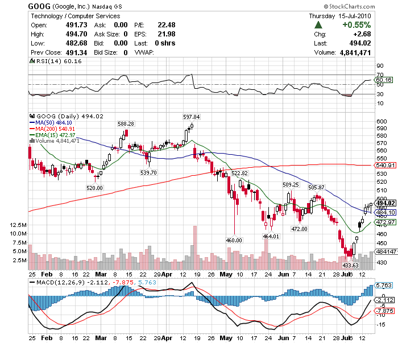Select the red MA(200) 540.91 legend entry
The width and height of the screenshot is (398, 343).
(x=52, y=129)
